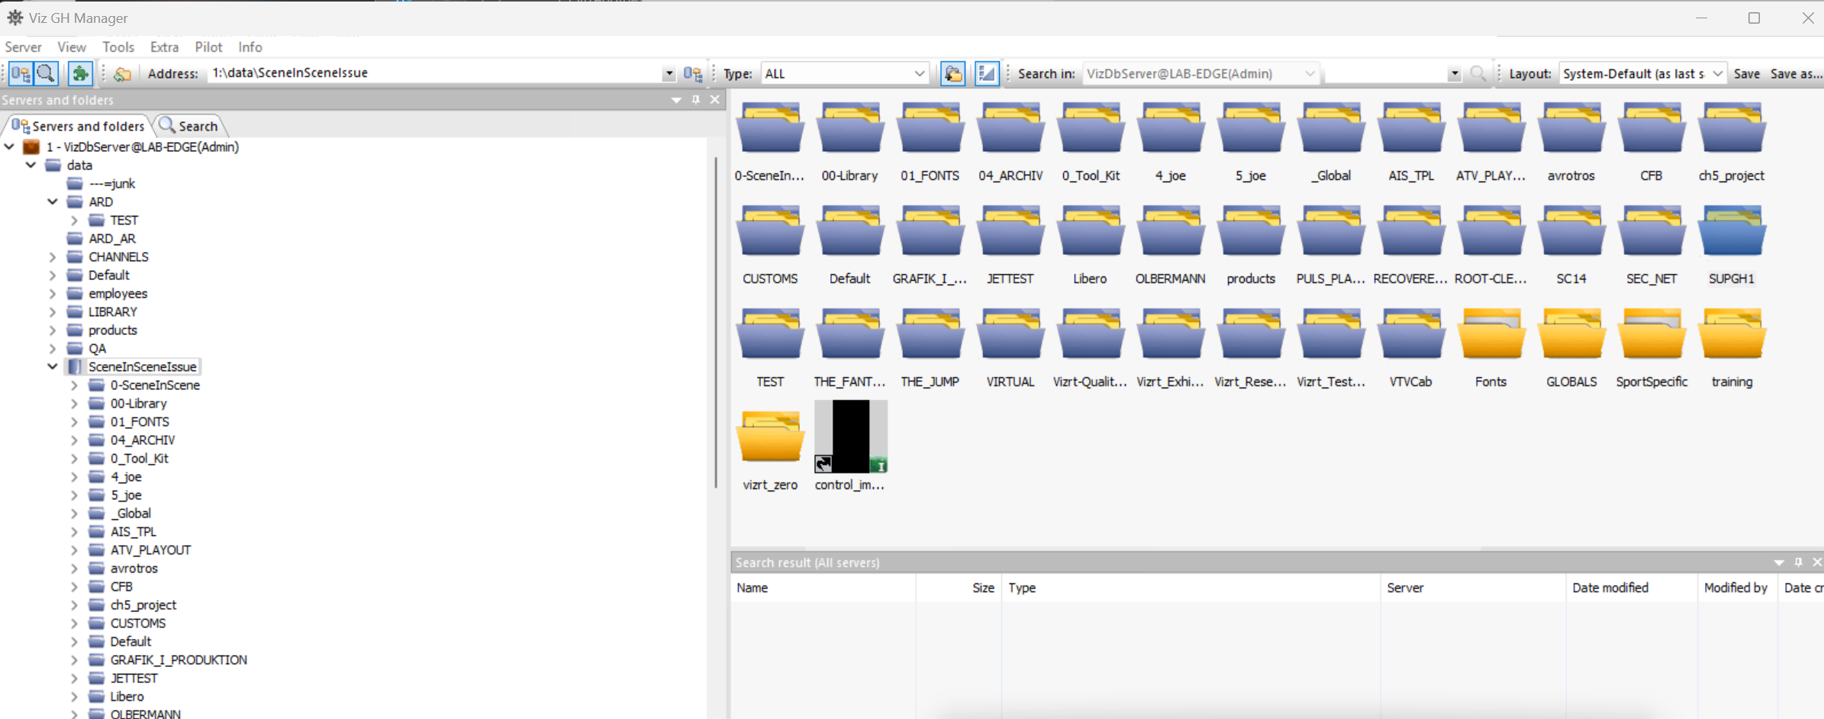1824x719 pixels.
Task: Open the search text history dropdown arrow
Action: (x=1455, y=73)
